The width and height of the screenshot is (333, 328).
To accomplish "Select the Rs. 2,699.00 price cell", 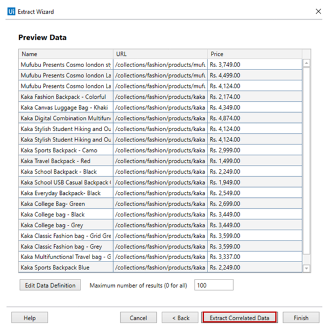I will pyautogui.click(x=255, y=204).
